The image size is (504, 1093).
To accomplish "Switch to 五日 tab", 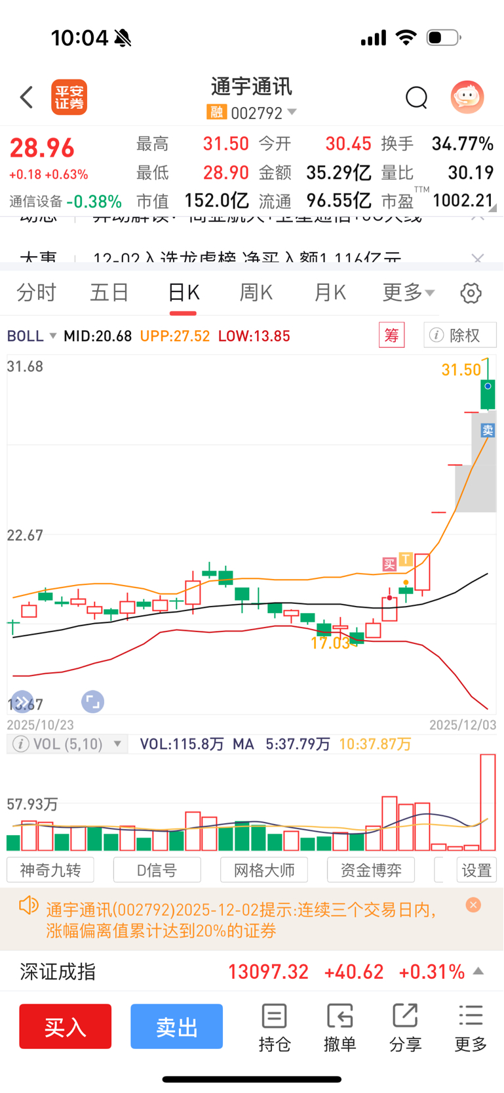I will (109, 292).
